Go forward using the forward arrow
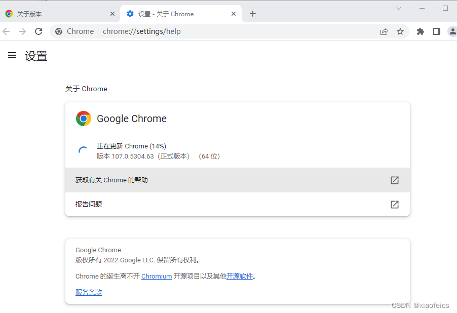The image size is (457, 313). click(x=22, y=31)
